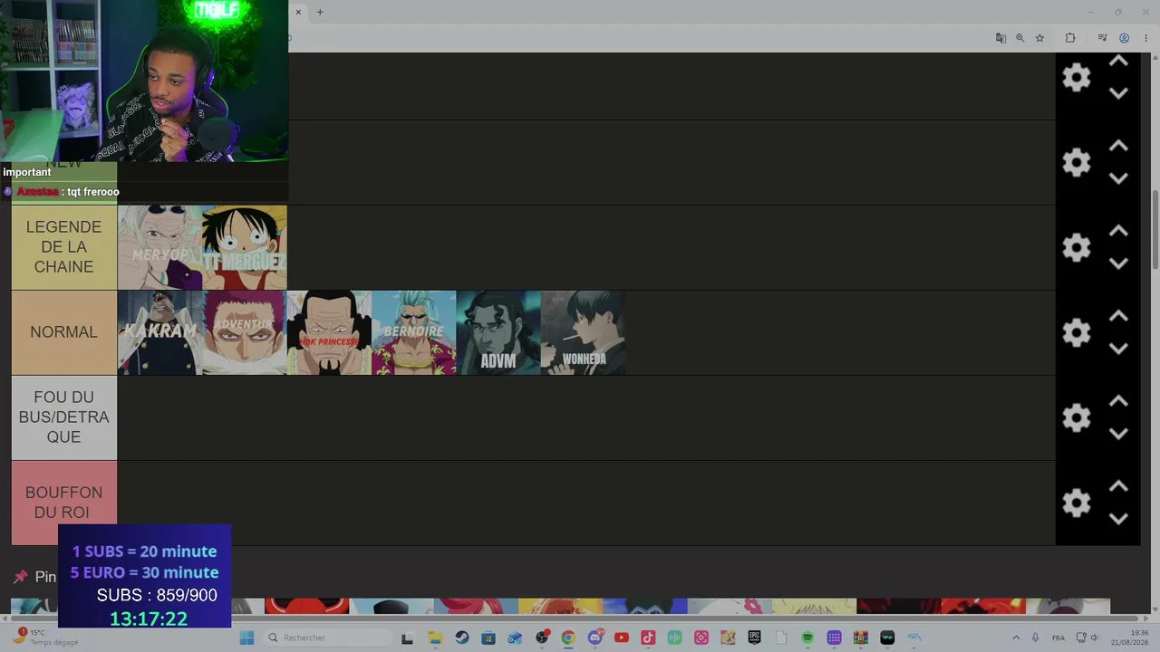Screen dimensions: 1160x652
Task: Click the BOUFFON DU ROI tier label
Action: pyautogui.click(x=64, y=503)
